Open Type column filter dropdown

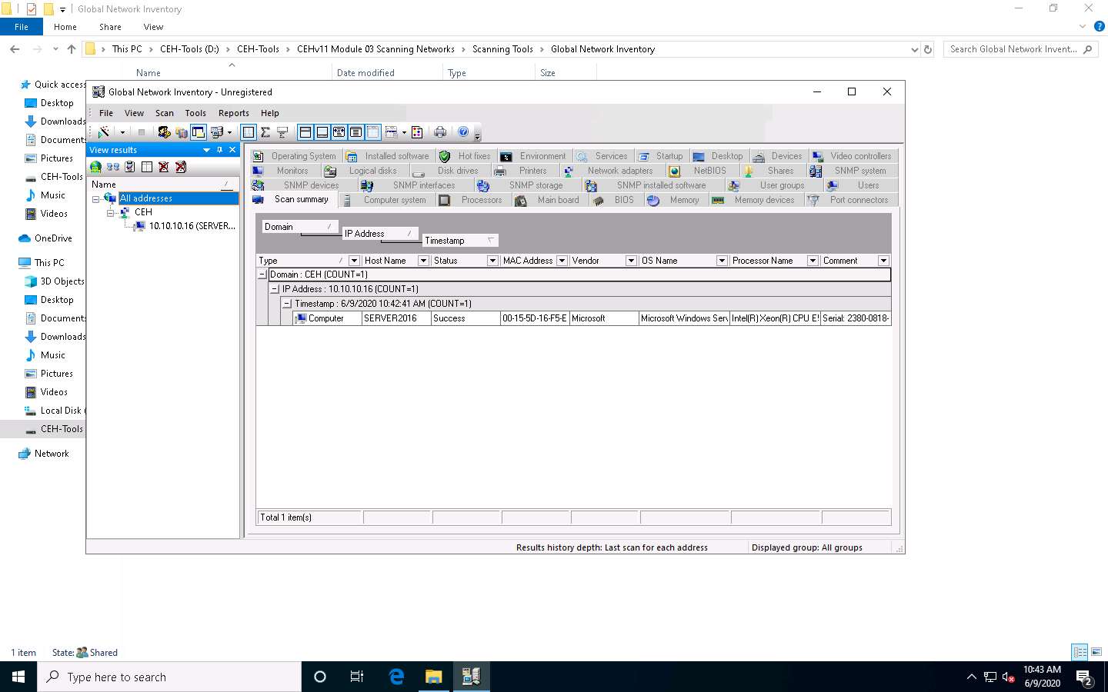pos(354,261)
